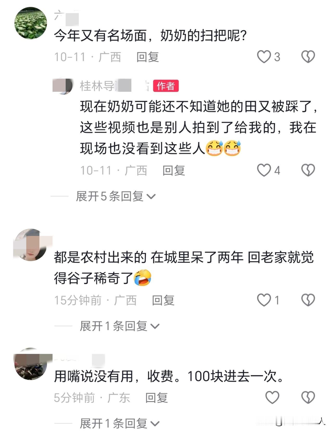Viewport: 333px width, 433px height.
Task: Expand 展开1条回复 under 农村 comment
Action: [120, 326]
